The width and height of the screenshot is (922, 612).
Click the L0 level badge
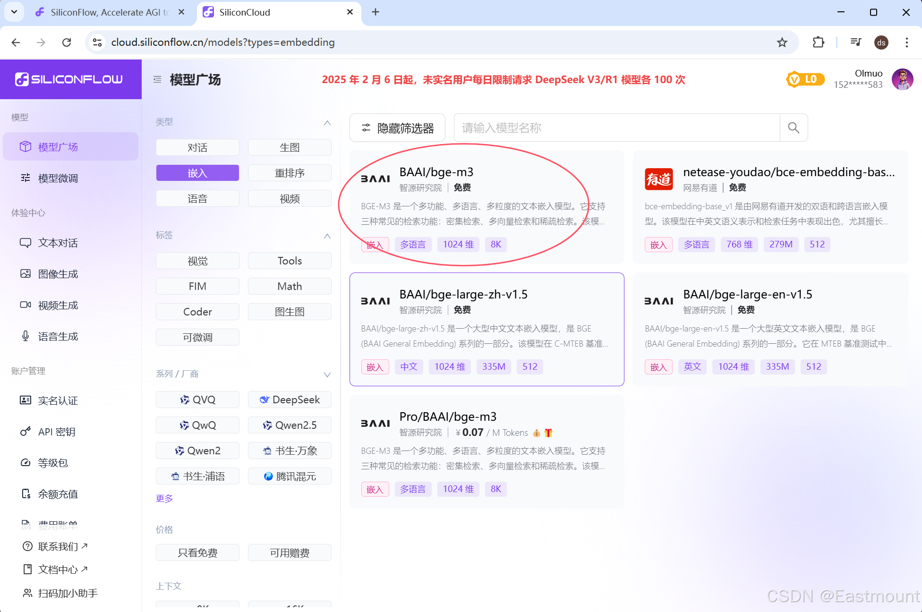[x=805, y=79]
